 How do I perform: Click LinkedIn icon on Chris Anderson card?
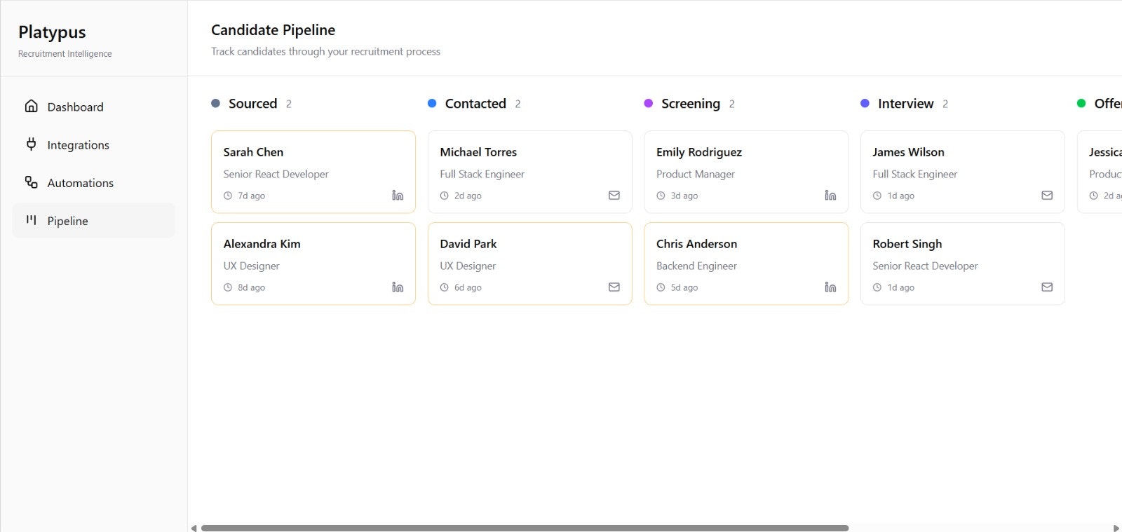point(830,287)
